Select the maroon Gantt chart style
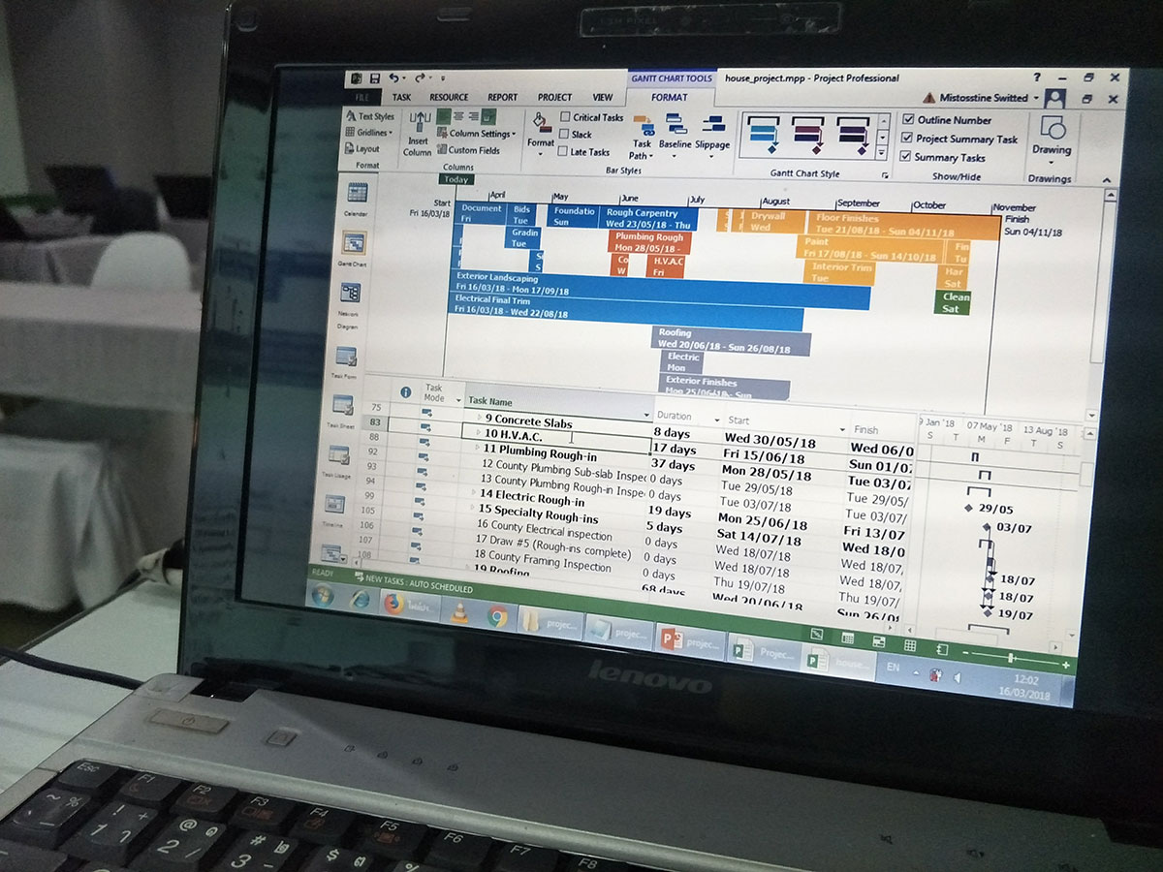The height and width of the screenshot is (872, 1163). click(x=808, y=135)
